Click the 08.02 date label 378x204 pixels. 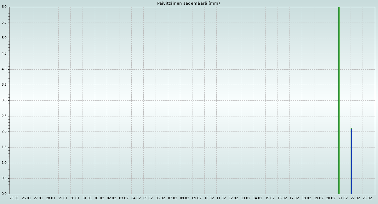[185, 198]
